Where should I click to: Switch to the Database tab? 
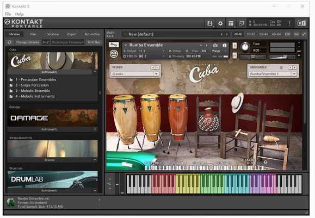pyautogui.click(x=53, y=34)
